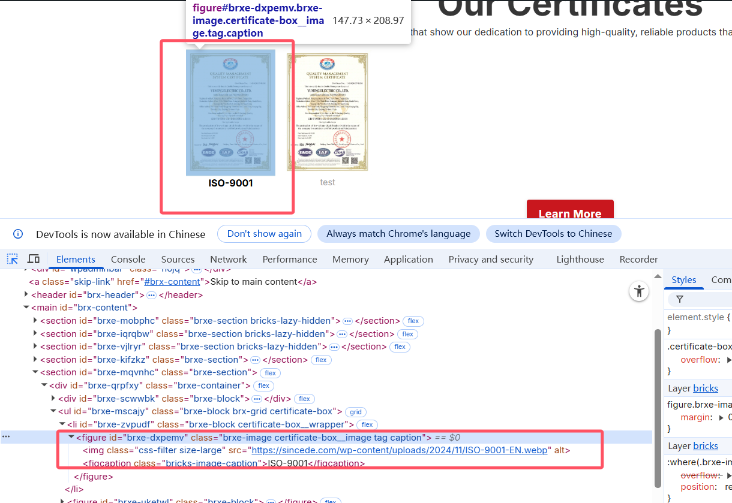Collapse section brxe-mqvnhc node
732x503 pixels.
click(35, 373)
